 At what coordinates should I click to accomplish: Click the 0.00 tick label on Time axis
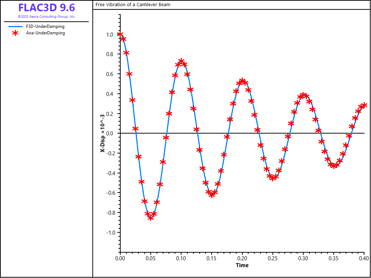120,258
